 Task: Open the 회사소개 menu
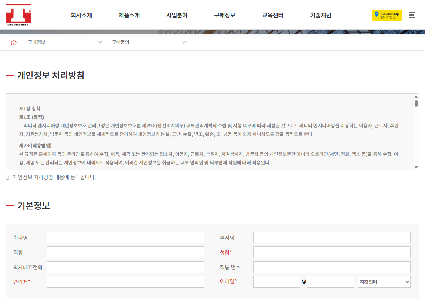point(81,15)
